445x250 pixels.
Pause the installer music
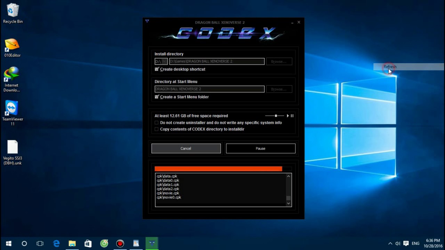click(x=292, y=116)
